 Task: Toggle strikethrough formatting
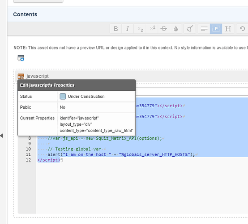164,29
